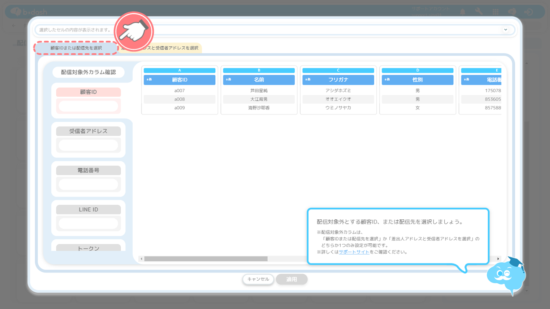Click cell a008

180,99
